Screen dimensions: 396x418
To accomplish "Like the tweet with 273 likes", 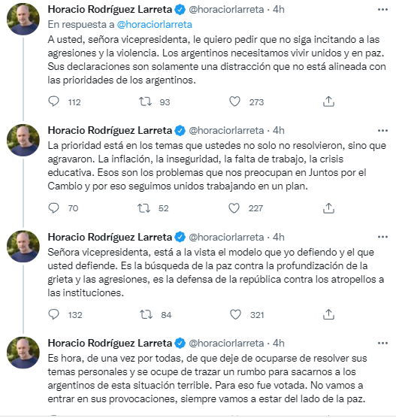I will (x=234, y=101).
